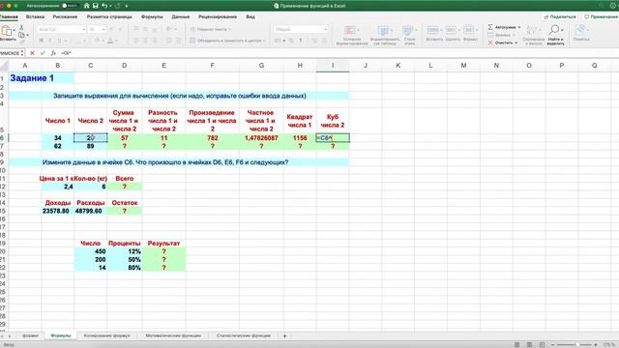Open the Рецензирование ribbon tab
The height and width of the screenshot is (348, 619).
(x=218, y=16)
